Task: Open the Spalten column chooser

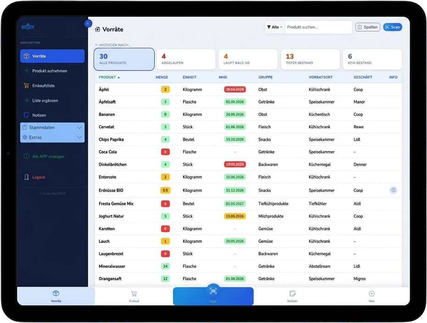Action: (x=368, y=27)
